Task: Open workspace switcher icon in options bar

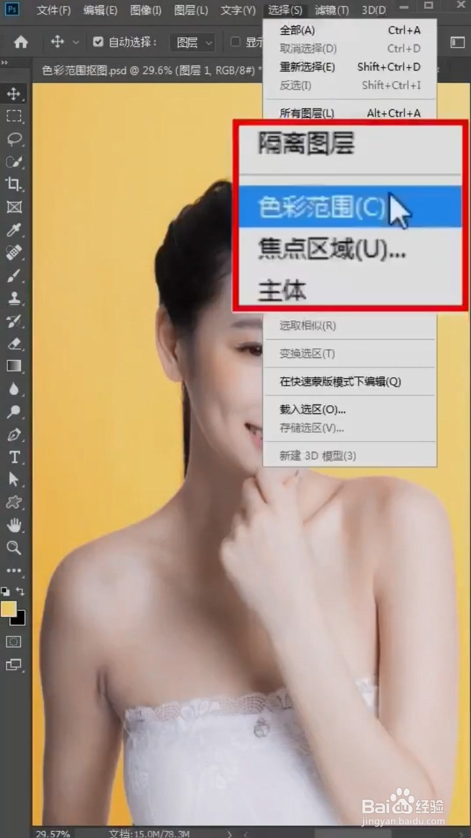Action: click(457, 42)
